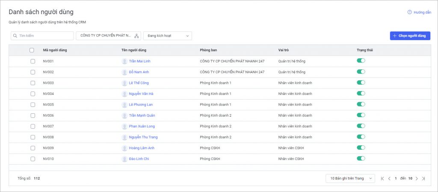This screenshot has height=192, width=438.
Task: Toggle status switch for Lê Thế Công
Action: 361,83
